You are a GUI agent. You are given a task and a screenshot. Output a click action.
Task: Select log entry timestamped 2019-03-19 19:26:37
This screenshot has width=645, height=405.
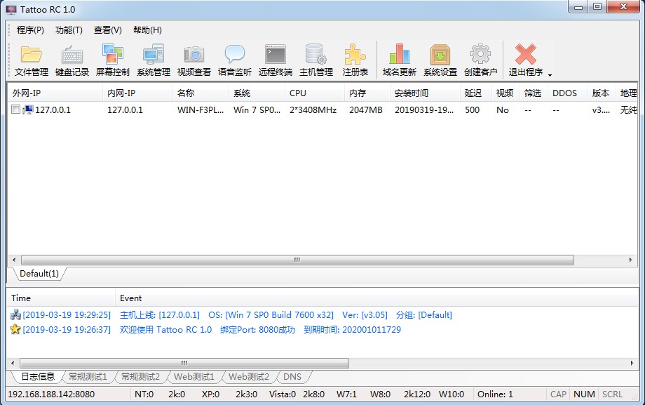[x=67, y=330]
